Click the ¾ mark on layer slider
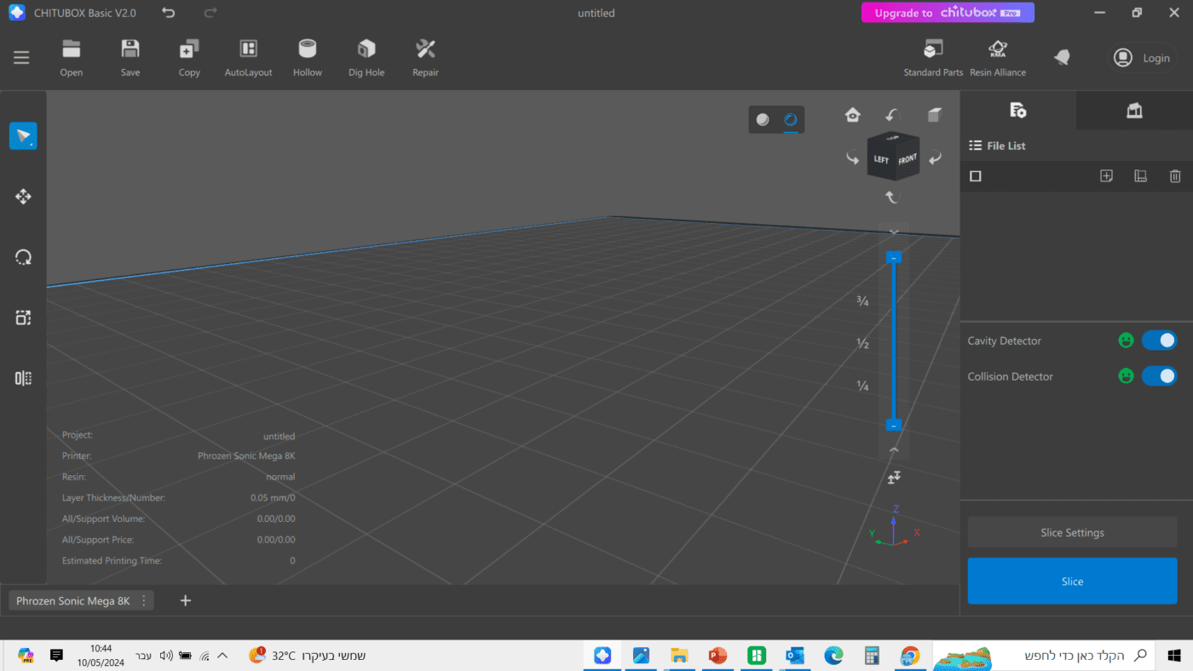Screen dimensions: 1193x671 click(862, 301)
